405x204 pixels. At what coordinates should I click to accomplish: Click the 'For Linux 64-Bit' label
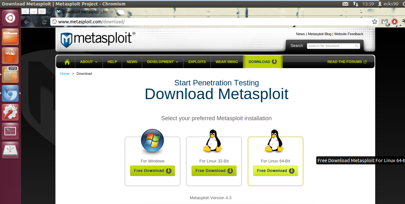point(276,161)
